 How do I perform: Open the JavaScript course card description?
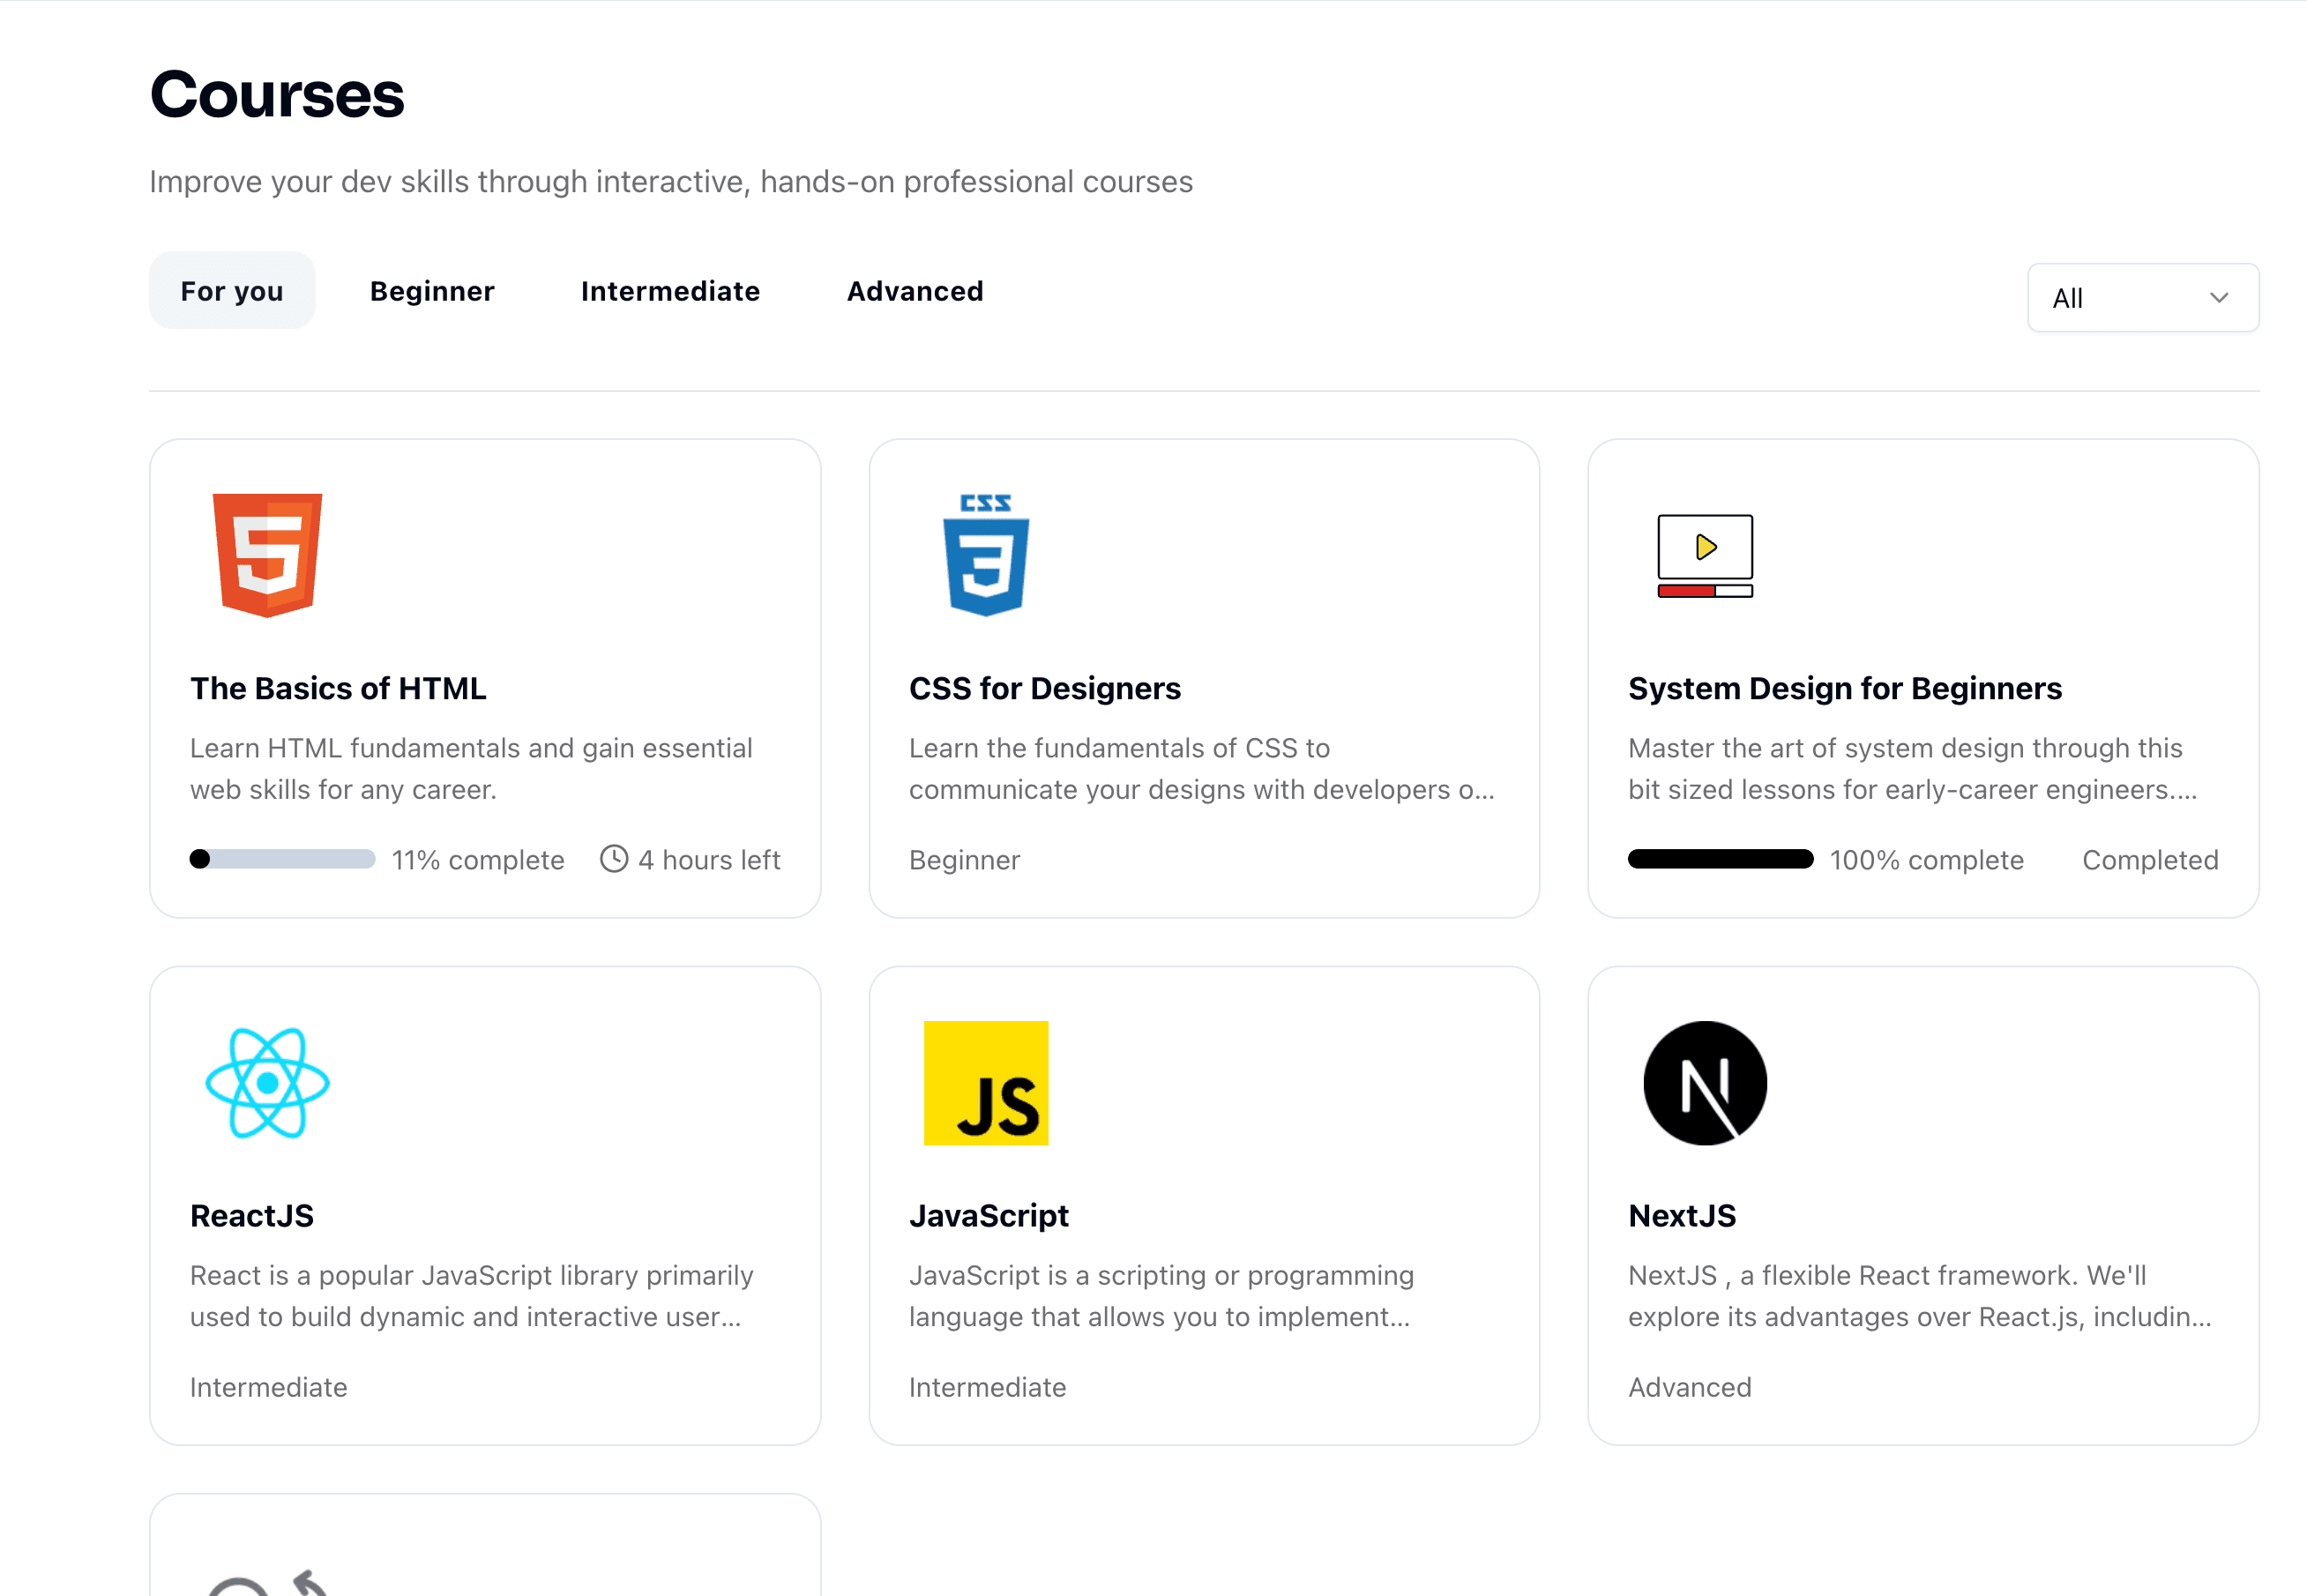pos(1160,1296)
